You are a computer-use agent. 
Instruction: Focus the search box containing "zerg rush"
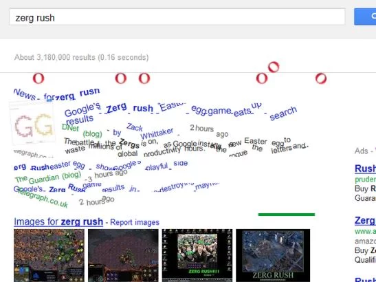(177, 17)
